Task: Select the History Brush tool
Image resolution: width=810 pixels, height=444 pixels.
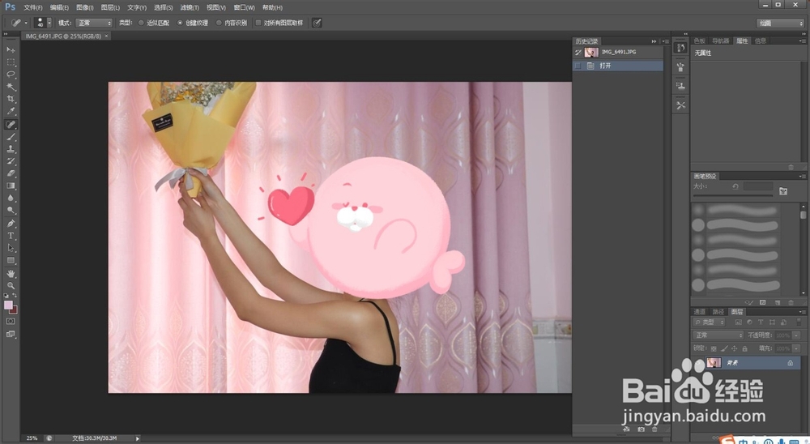Action: point(11,161)
